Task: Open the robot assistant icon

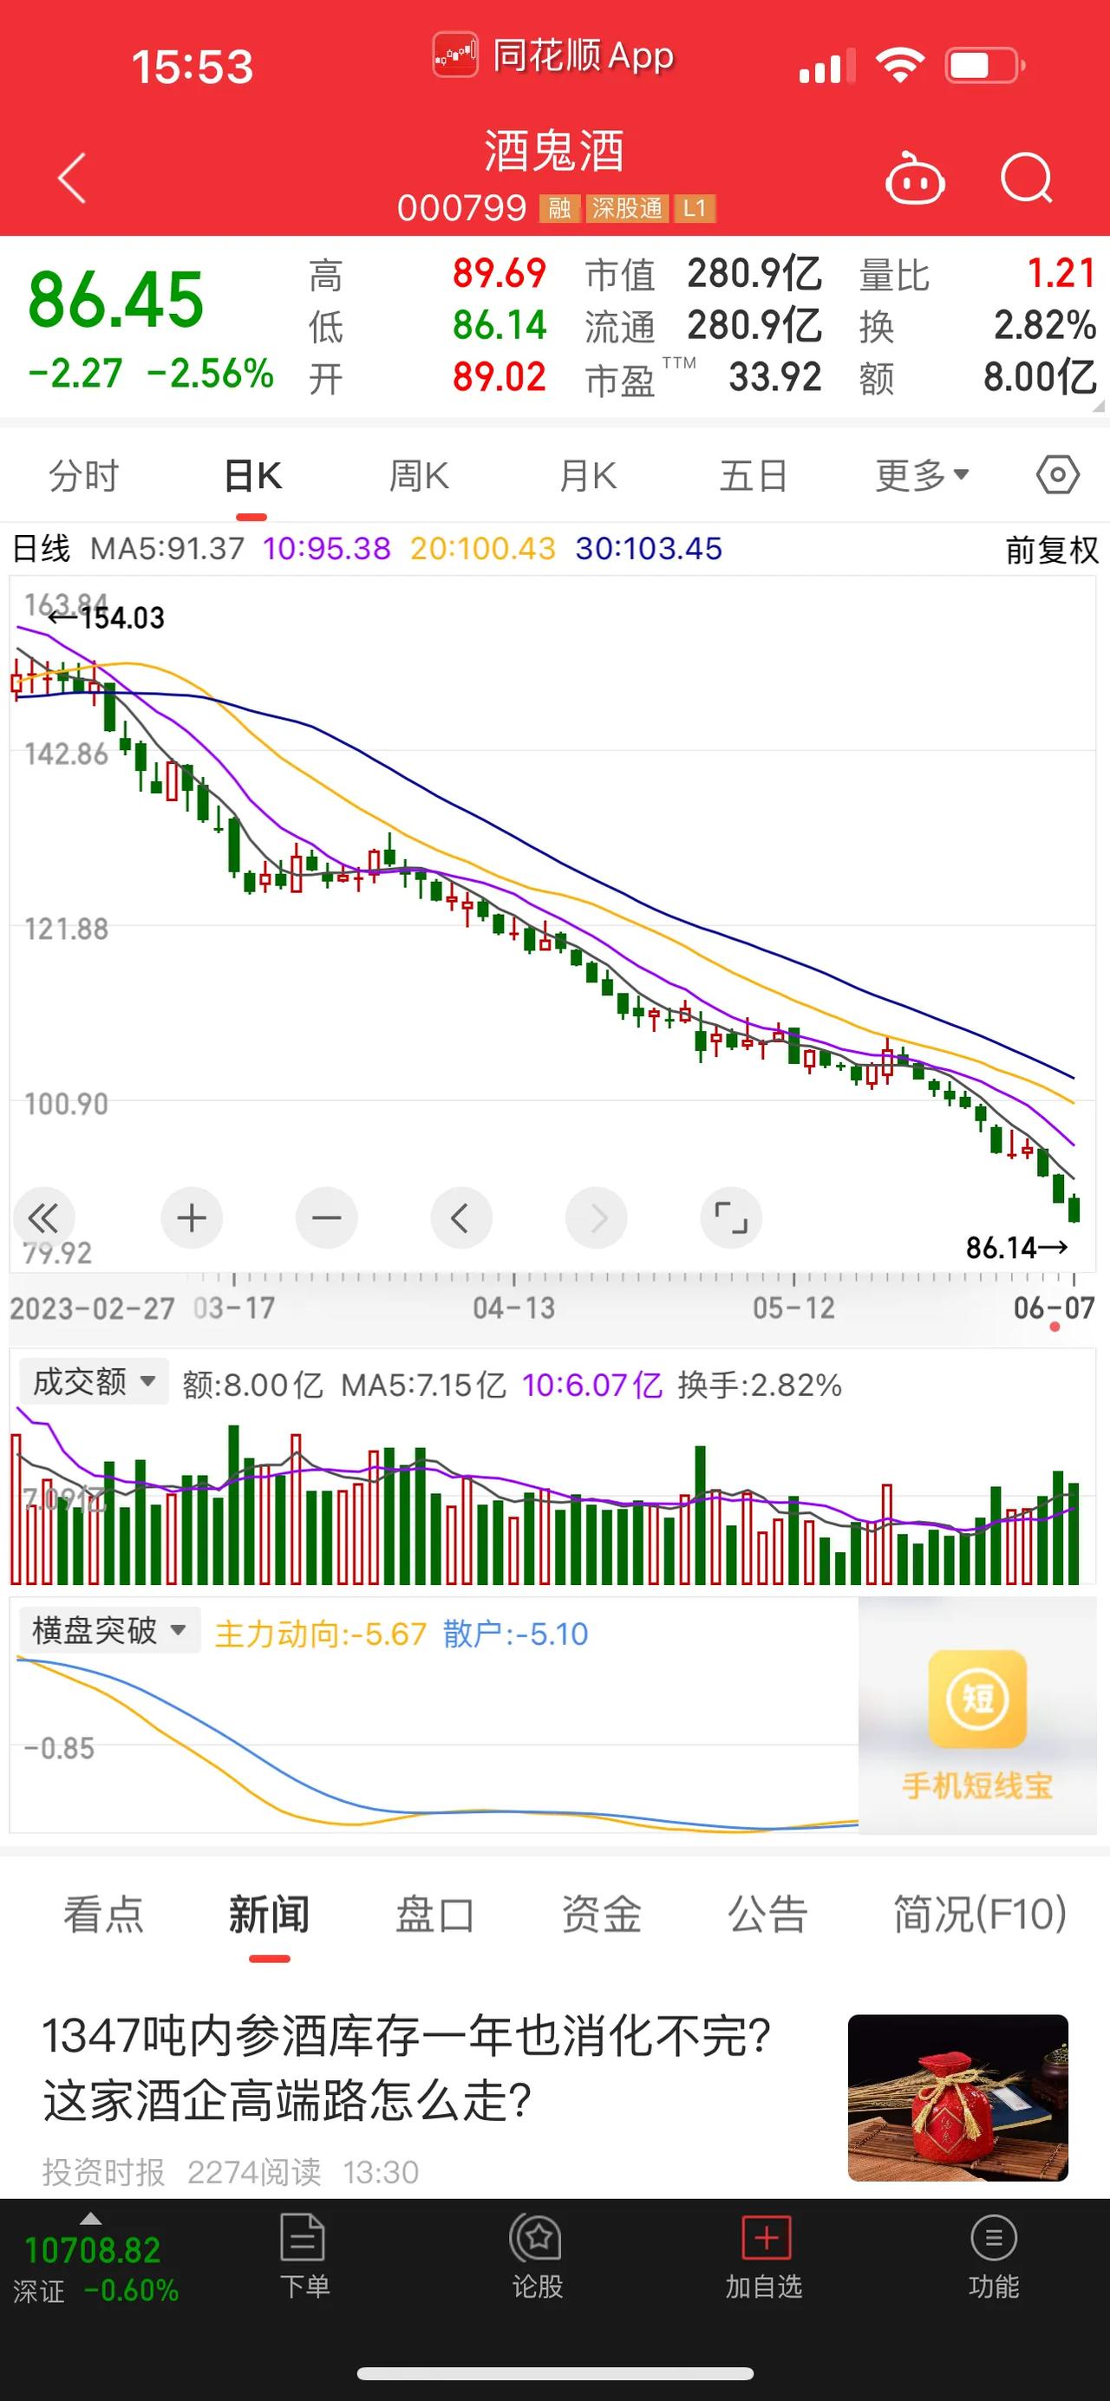Action: click(x=915, y=178)
